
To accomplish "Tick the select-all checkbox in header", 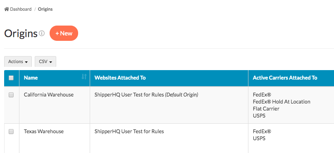I will (11, 78).
